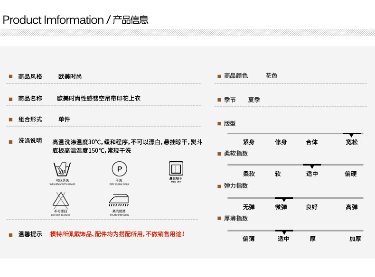The height and width of the screenshot is (277, 375).
Task: Click the 版型 slider marker above 宽松
Action: click(351, 135)
